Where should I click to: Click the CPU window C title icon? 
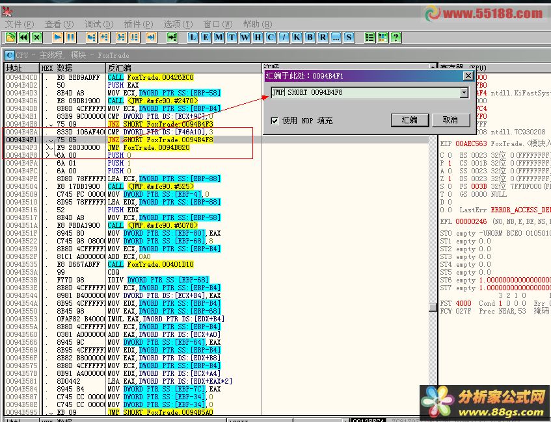click(x=10, y=55)
